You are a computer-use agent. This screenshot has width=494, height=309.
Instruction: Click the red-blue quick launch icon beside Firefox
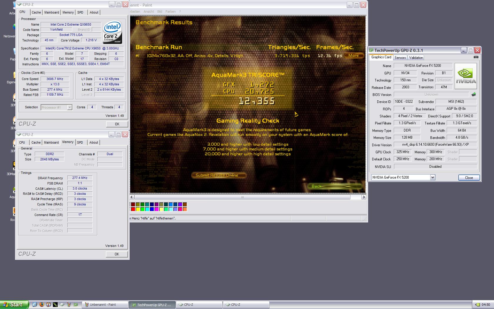48,305
